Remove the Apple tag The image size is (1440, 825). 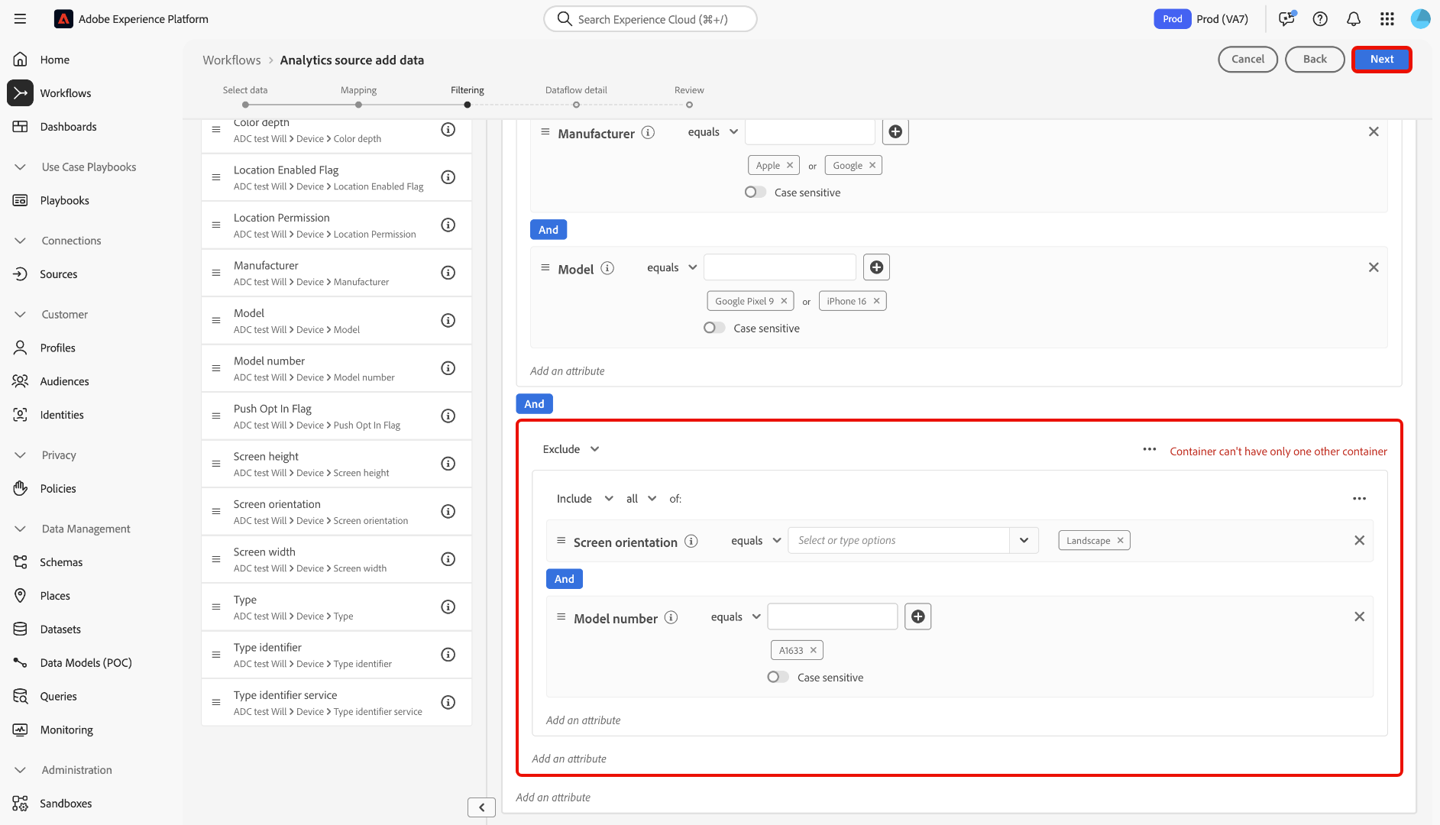pos(790,165)
